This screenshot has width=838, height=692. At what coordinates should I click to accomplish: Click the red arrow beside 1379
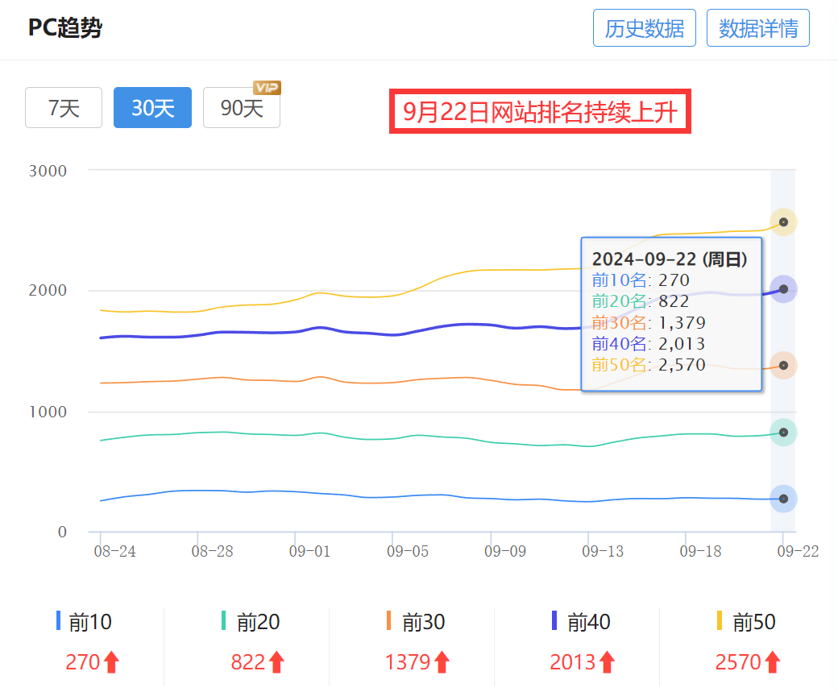point(442,662)
